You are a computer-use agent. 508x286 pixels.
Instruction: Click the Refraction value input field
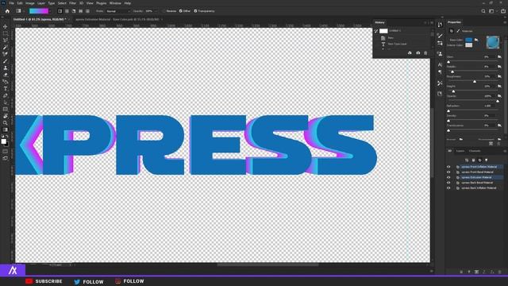489,106
